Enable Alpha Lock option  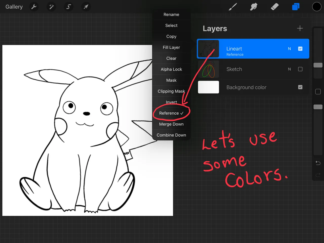pyautogui.click(x=171, y=69)
